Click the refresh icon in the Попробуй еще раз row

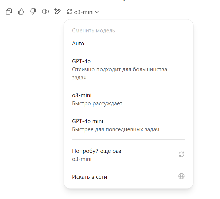pyautogui.click(x=181, y=154)
